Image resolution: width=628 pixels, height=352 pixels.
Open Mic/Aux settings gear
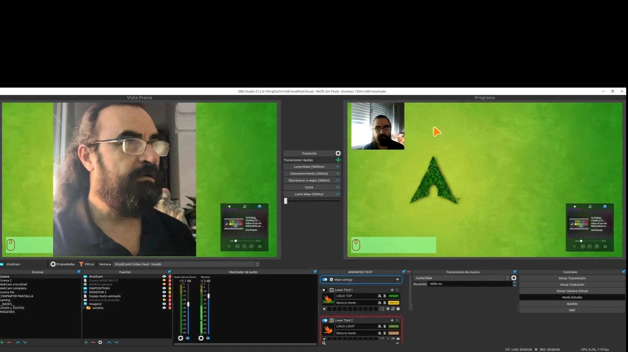[201, 338]
